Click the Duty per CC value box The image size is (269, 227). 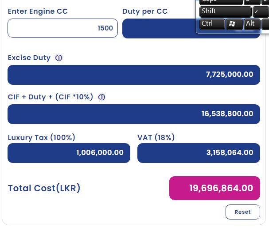159,29
